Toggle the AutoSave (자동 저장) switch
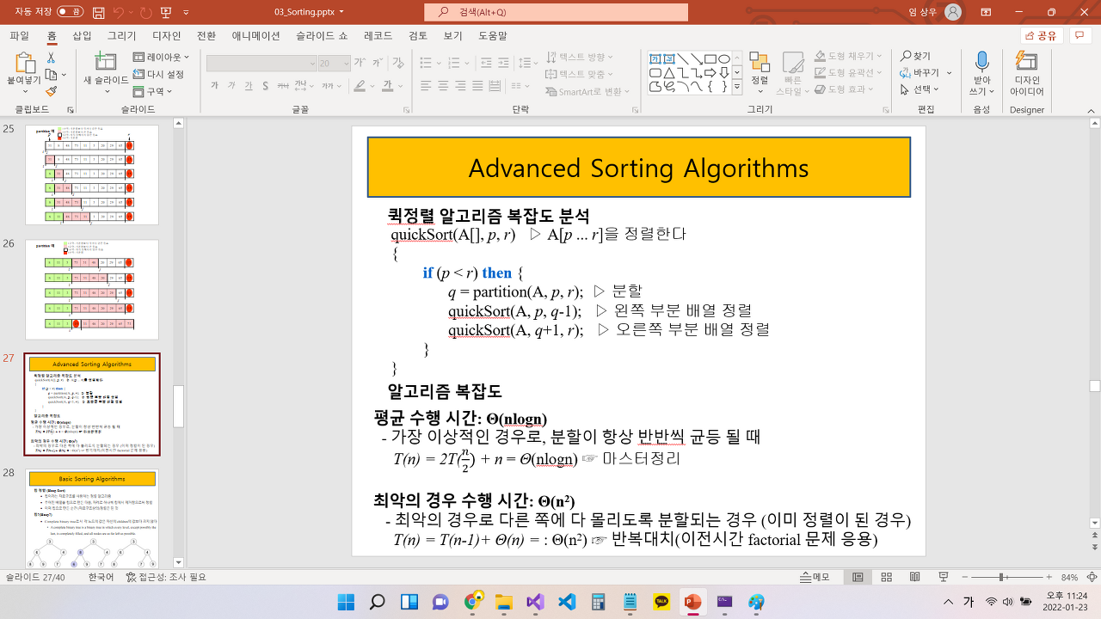 coord(71,12)
